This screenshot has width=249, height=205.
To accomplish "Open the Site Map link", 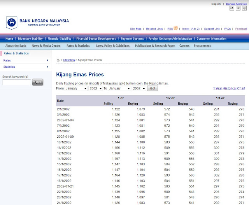I will point(136,29).
